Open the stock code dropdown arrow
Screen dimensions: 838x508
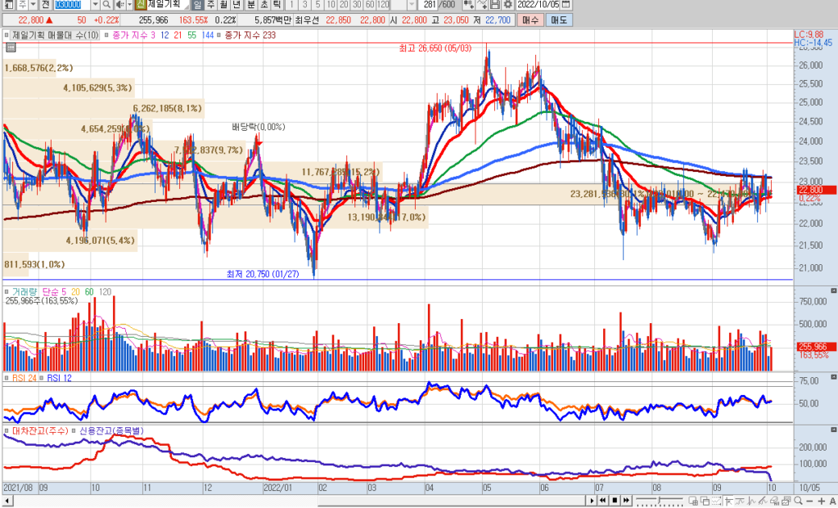click(x=96, y=5)
